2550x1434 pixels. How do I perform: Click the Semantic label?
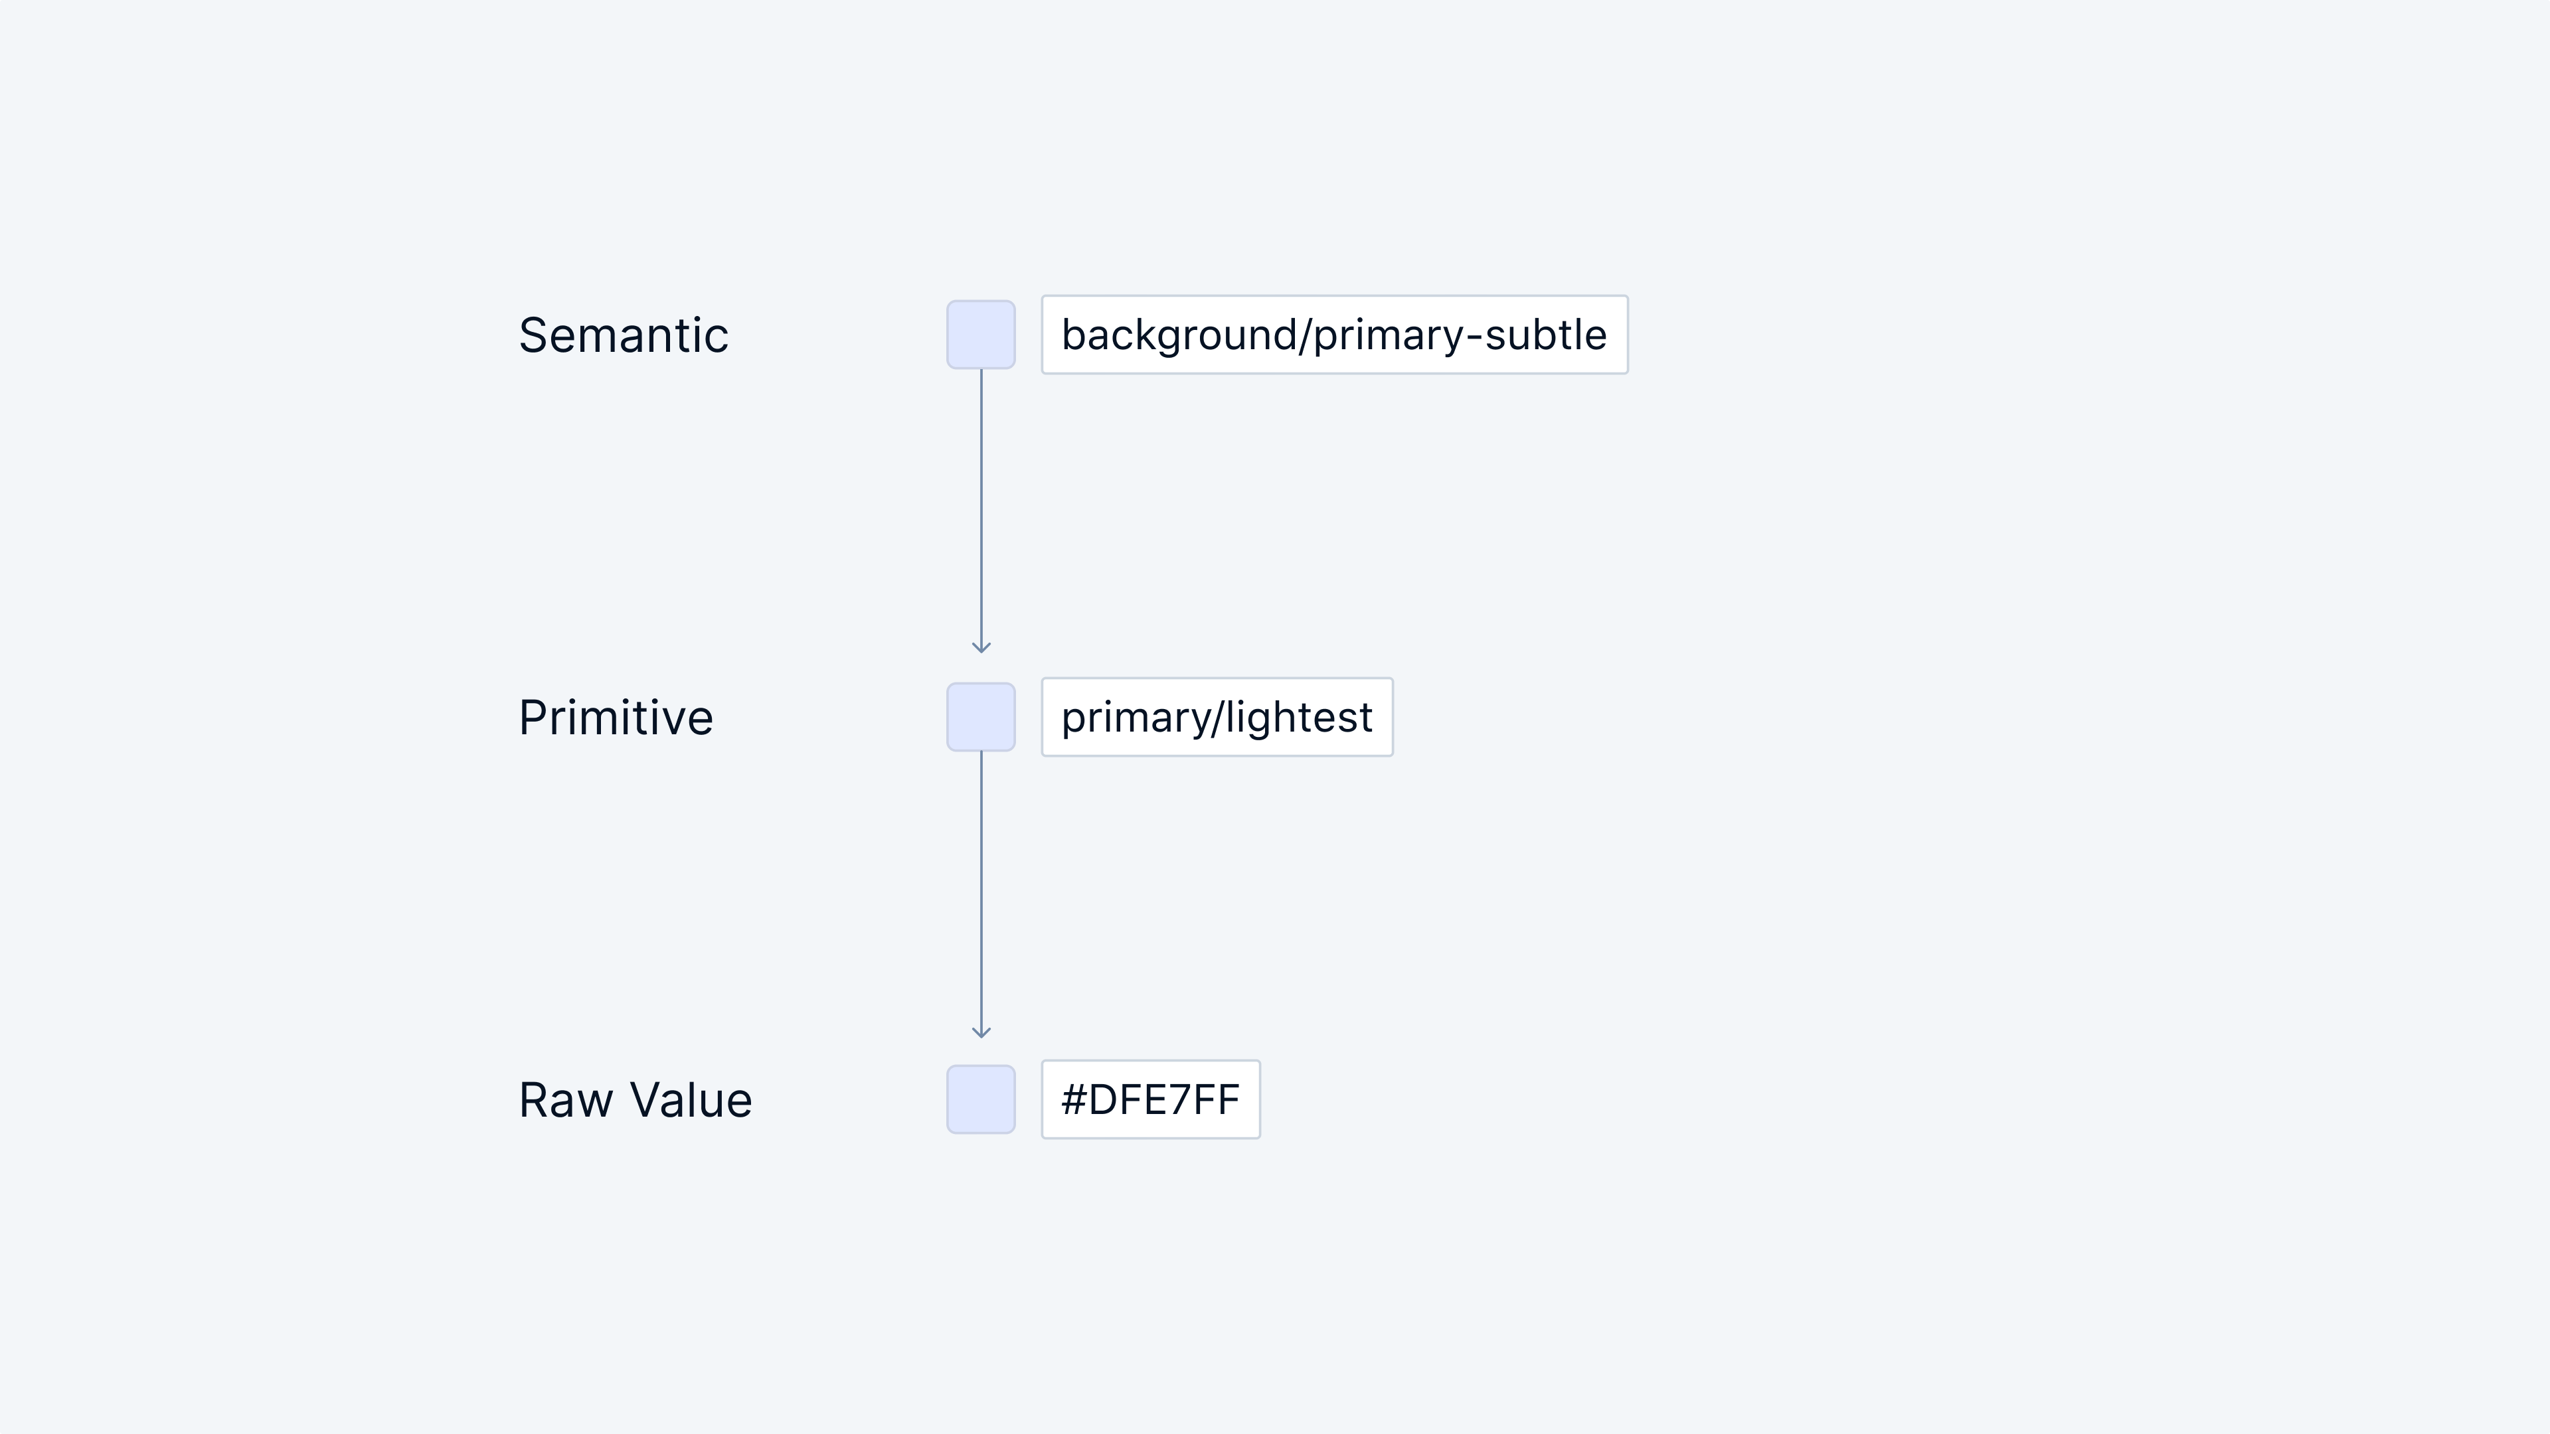(624, 335)
